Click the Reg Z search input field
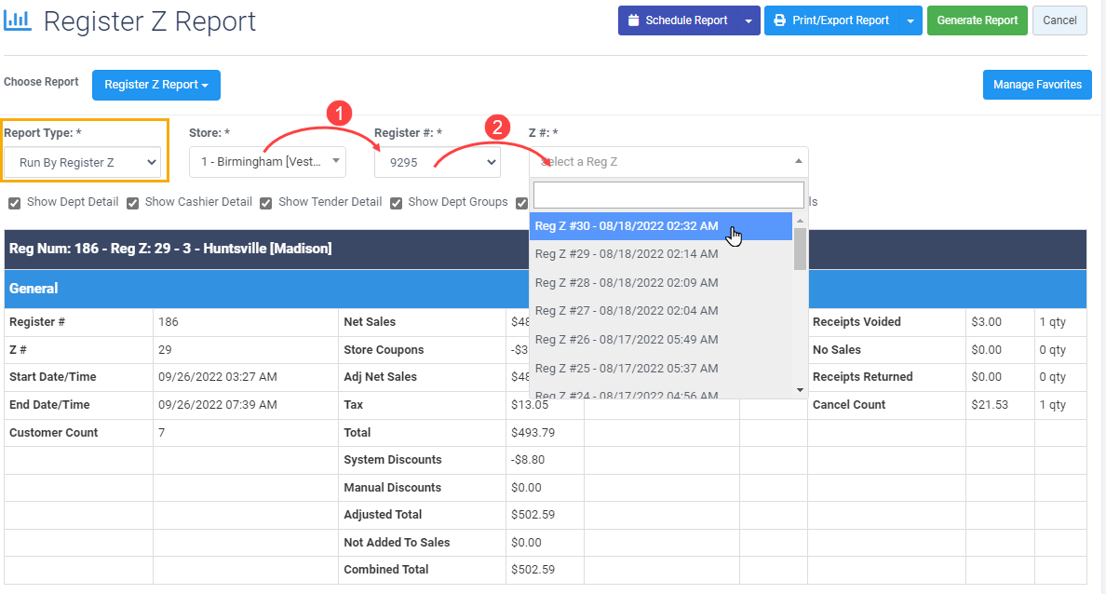 tap(668, 195)
